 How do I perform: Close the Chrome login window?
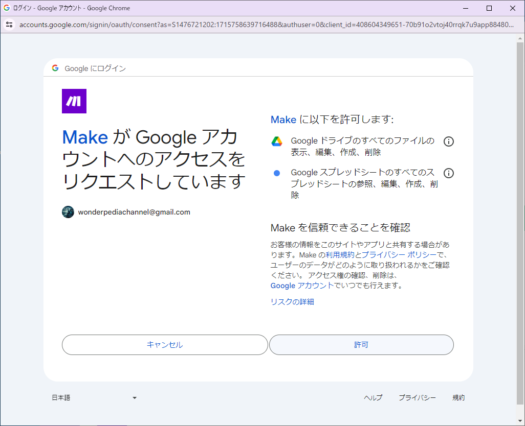(512, 8)
